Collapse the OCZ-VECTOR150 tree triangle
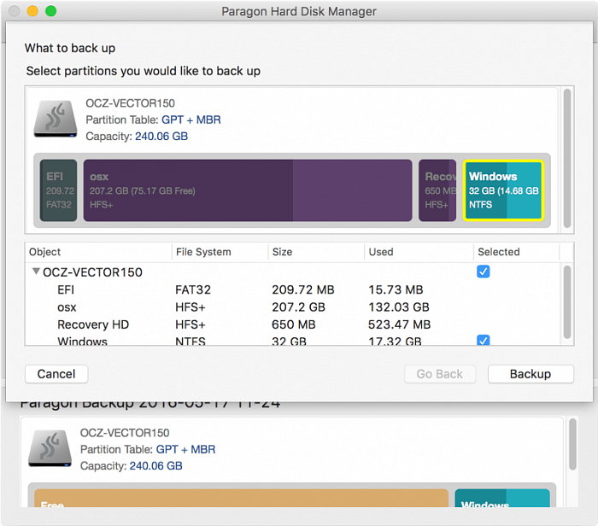Viewport: 598px width, 526px height. pyautogui.click(x=36, y=272)
